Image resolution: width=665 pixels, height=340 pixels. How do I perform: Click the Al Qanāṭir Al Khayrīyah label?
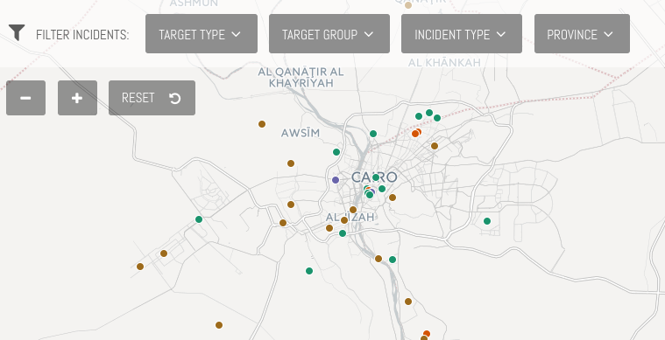coord(301,78)
